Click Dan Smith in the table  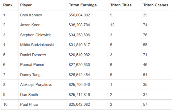[x=29, y=95]
